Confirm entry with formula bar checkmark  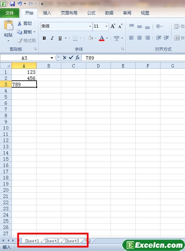click(x=71, y=58)
